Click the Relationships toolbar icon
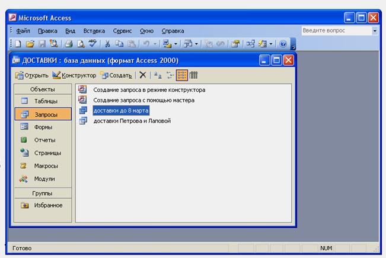 [250, 44]
